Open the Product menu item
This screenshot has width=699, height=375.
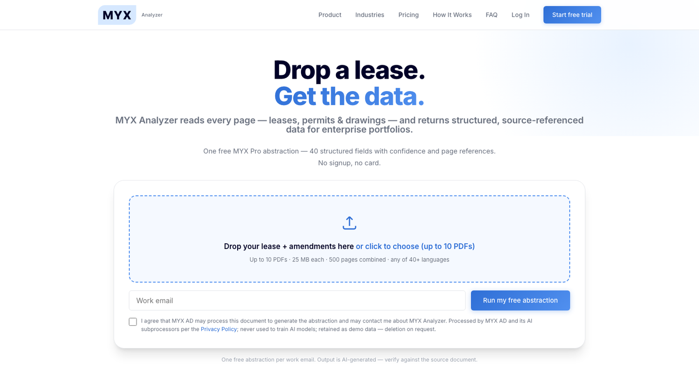pos(330,15)
